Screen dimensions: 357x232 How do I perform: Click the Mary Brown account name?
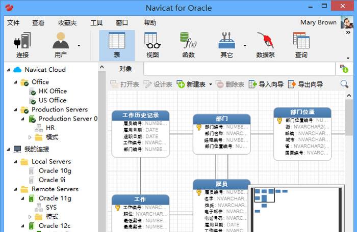[318, 22]
